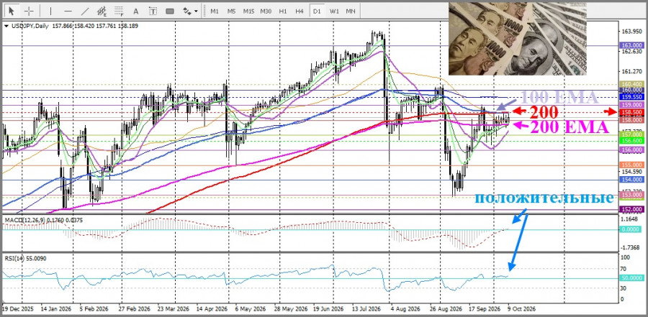Pick the Fibonacci Retracement tool

pyautogui.click(x=119, y=12)
